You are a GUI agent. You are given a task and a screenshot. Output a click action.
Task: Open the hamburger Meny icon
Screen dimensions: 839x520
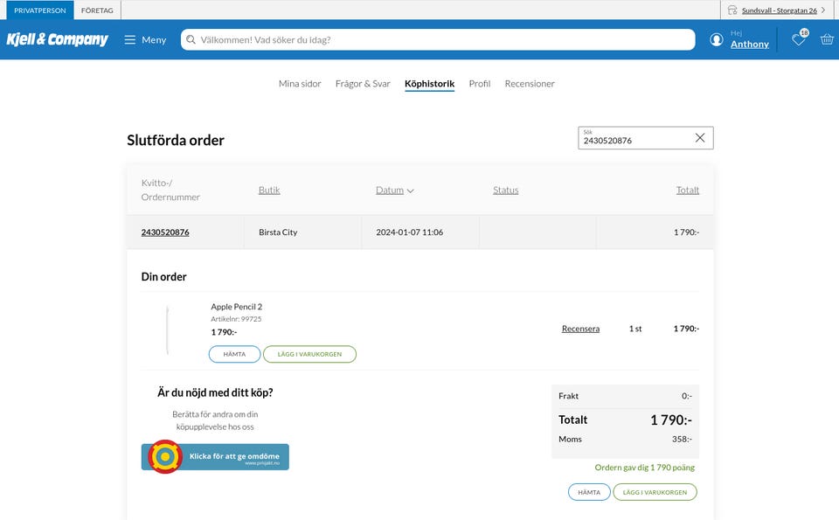(x=130, y=39)
